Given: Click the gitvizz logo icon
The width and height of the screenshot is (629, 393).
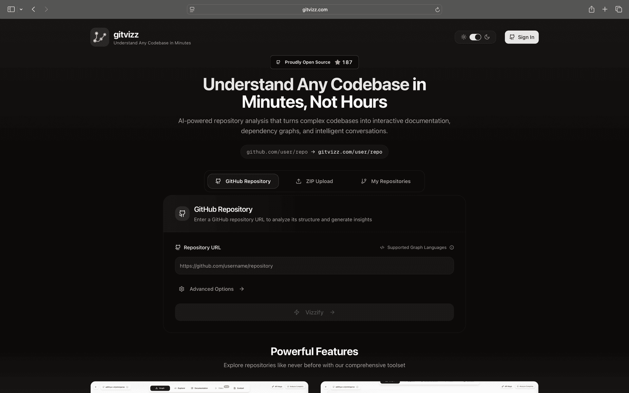Looking at the screenshot, I should [100, 37].
